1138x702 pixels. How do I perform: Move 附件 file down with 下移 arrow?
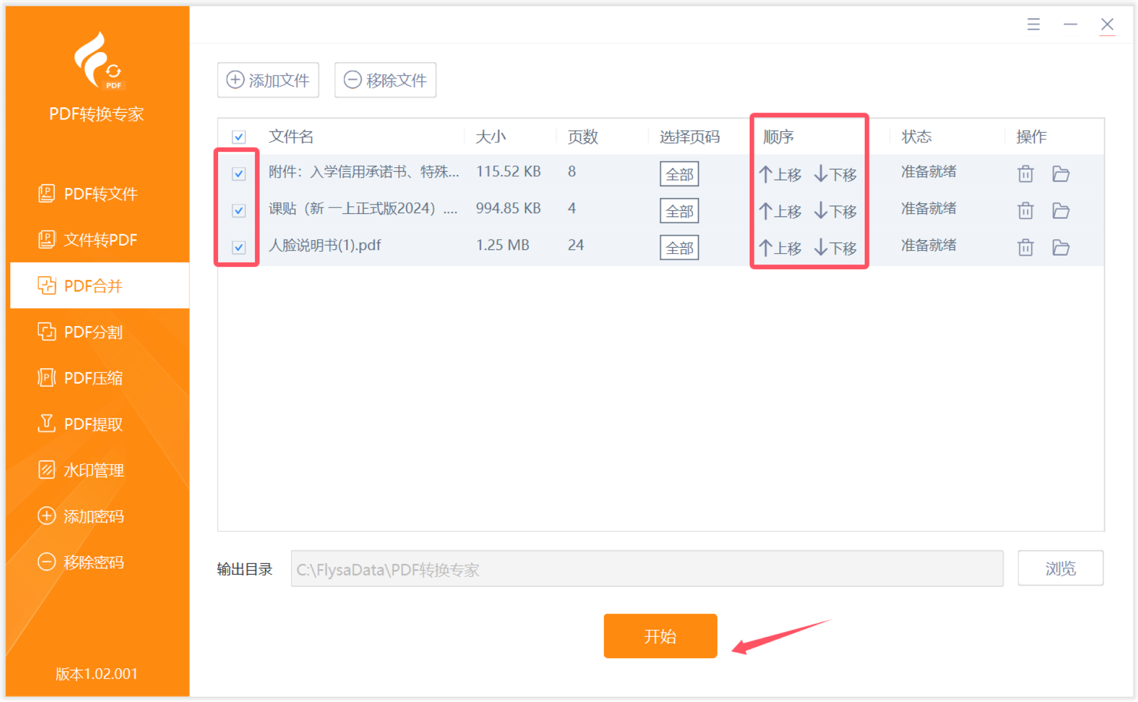pyautogui.click(x=836, y=174)
